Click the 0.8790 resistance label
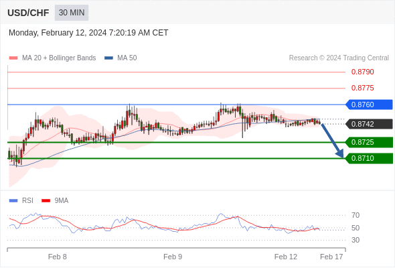 tap(362, 72)
